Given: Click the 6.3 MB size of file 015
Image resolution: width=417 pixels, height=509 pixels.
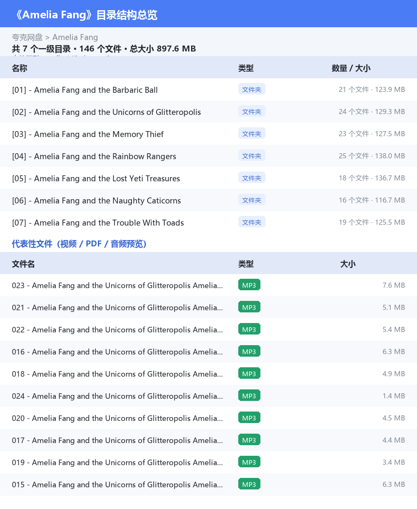Looking at the screenshot, I should click(394, 484).
